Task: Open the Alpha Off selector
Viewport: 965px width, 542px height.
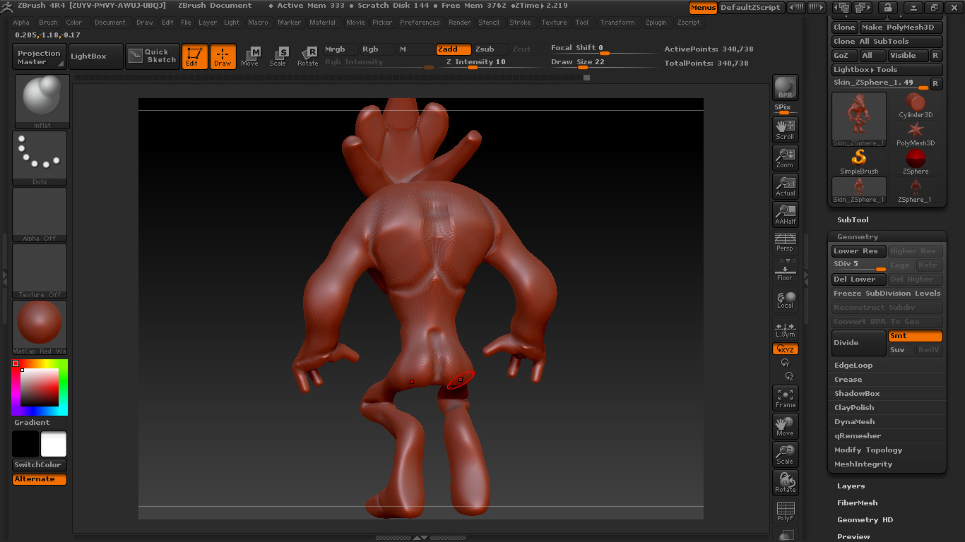Action: click(40, 215)
